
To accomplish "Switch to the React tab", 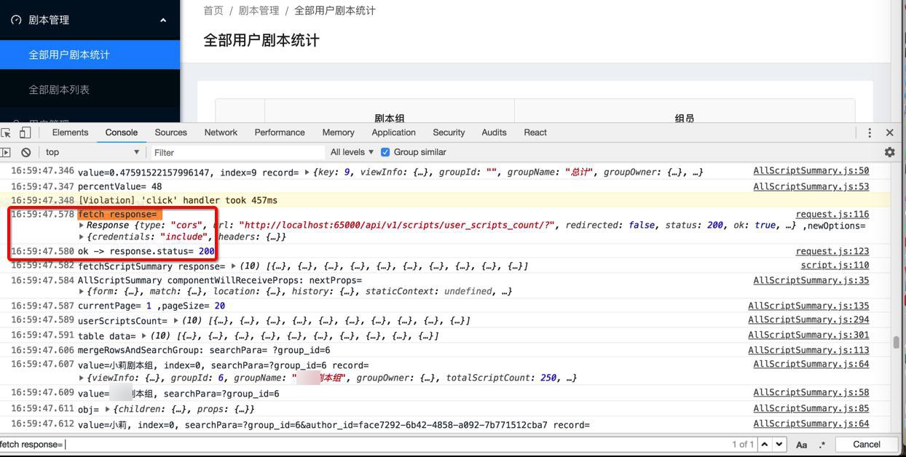I will [x=535, y=132].
